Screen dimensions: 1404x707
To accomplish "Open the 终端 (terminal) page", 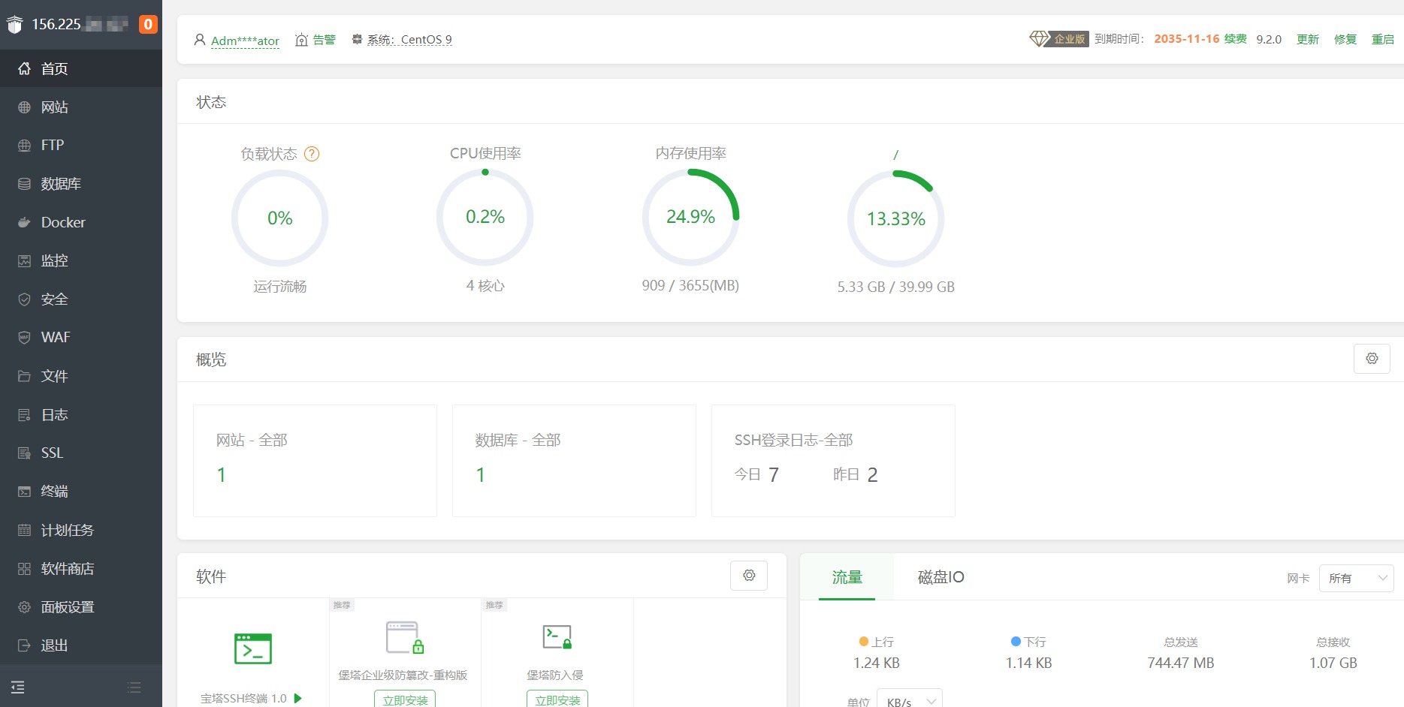I will coord(53,491).
